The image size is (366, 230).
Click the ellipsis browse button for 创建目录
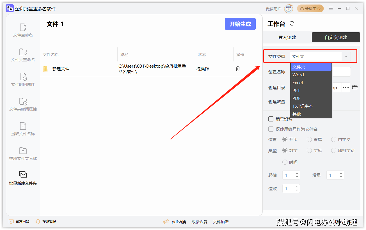346,88
